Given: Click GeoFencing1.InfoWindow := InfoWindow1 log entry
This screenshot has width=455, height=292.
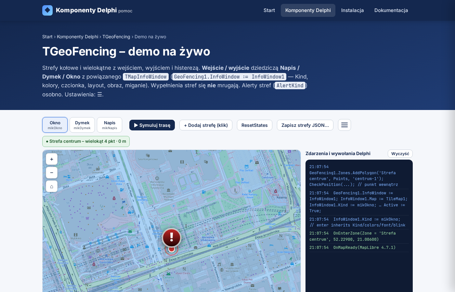Looking at the screenshot, I should [359, 202].
